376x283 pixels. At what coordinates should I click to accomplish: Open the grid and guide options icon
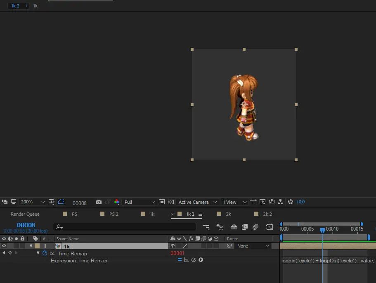(51, 202)
